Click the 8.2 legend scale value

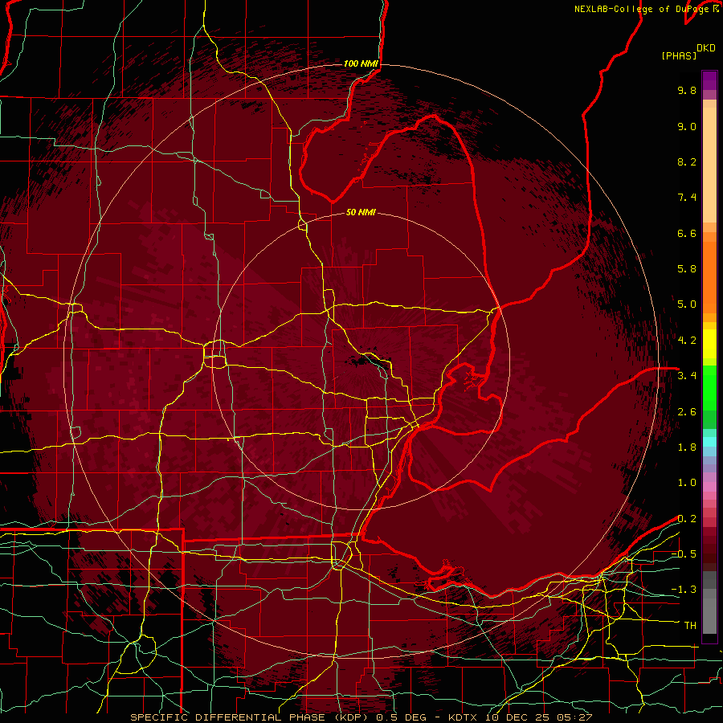[687, 162]
